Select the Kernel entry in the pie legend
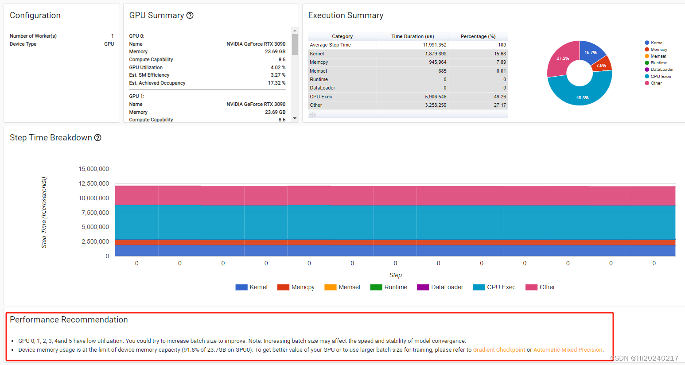This screenshot has height=365, width=685. (x=654, y=43)
